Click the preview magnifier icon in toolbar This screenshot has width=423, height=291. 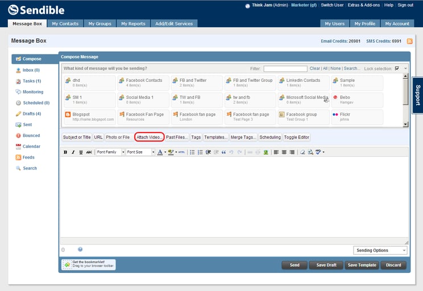[x=310, y=152]
